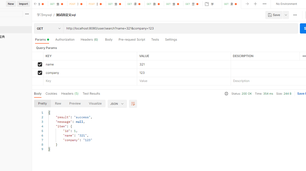Open the GET method dropdown
This screenshot has width=306, height=171.
[x=49, y=28]
